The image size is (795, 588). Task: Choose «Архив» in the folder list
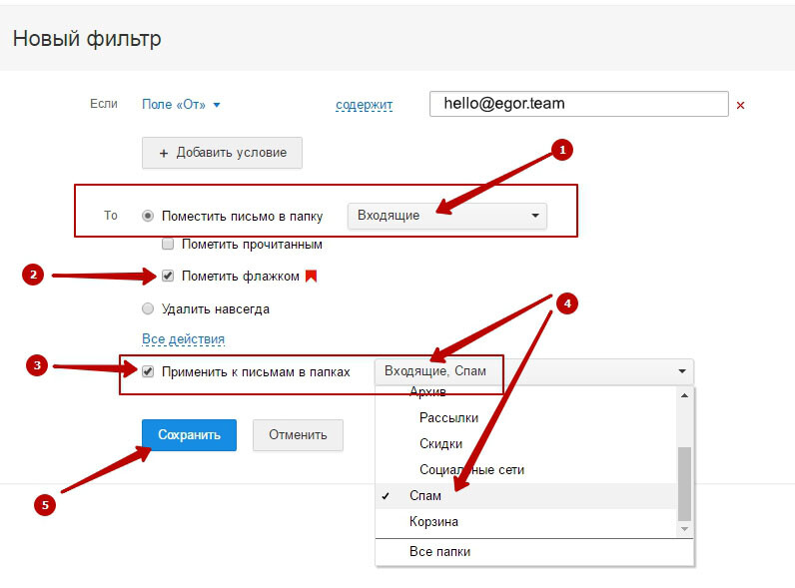point(526,391)
